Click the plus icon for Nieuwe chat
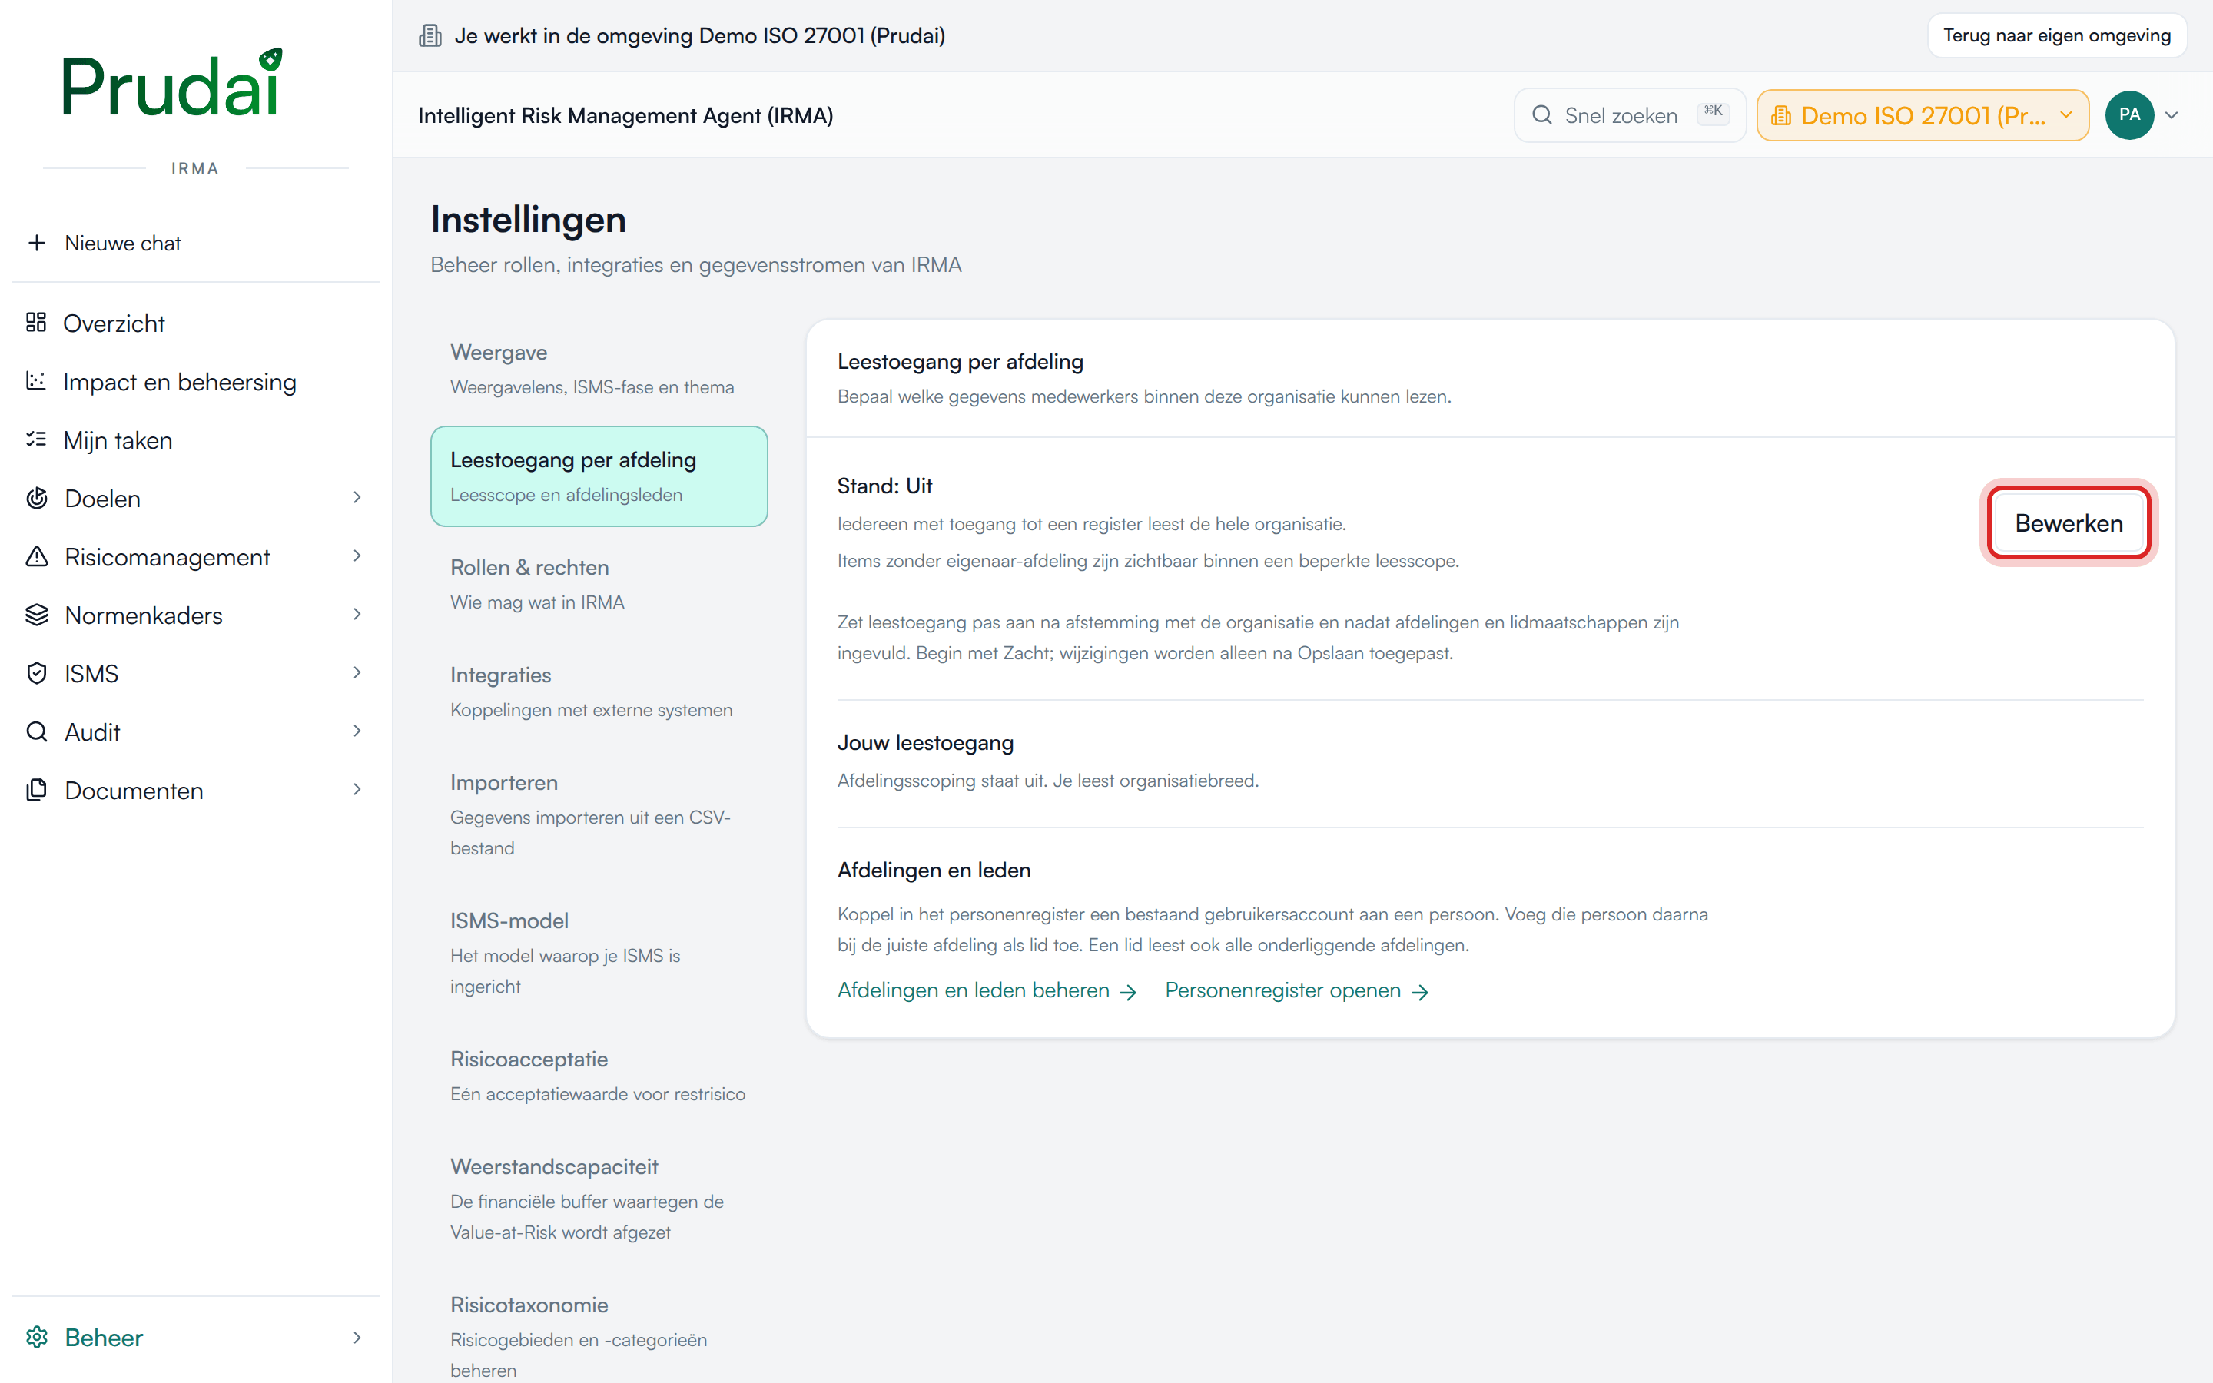Image resolution: width=2213 pixels, height=1383 pixels. (x=37, y=242)
